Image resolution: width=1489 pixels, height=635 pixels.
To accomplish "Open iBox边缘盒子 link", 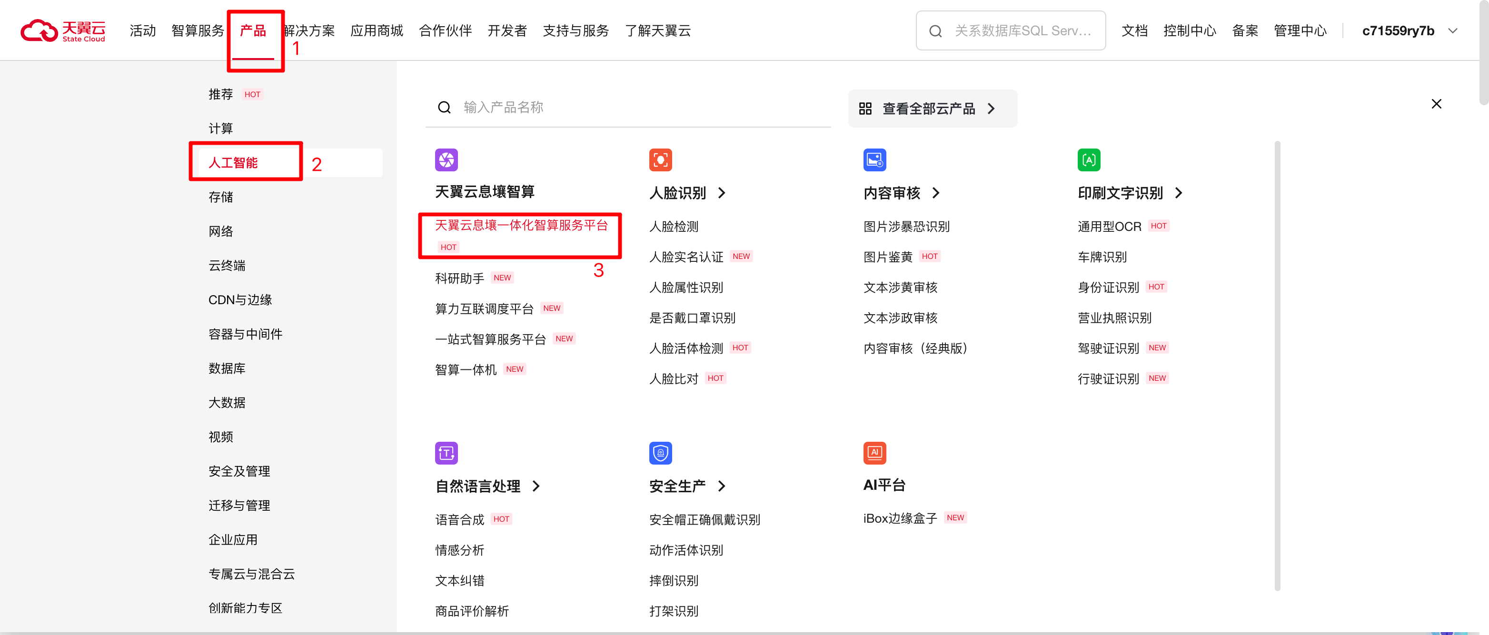I will [900, 518].
